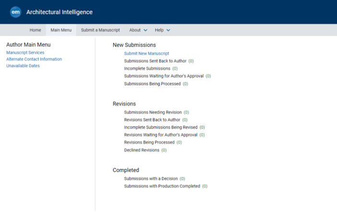Open Submissions Being Processed
The height and width of the screenshot is (212, 337).
152,84
